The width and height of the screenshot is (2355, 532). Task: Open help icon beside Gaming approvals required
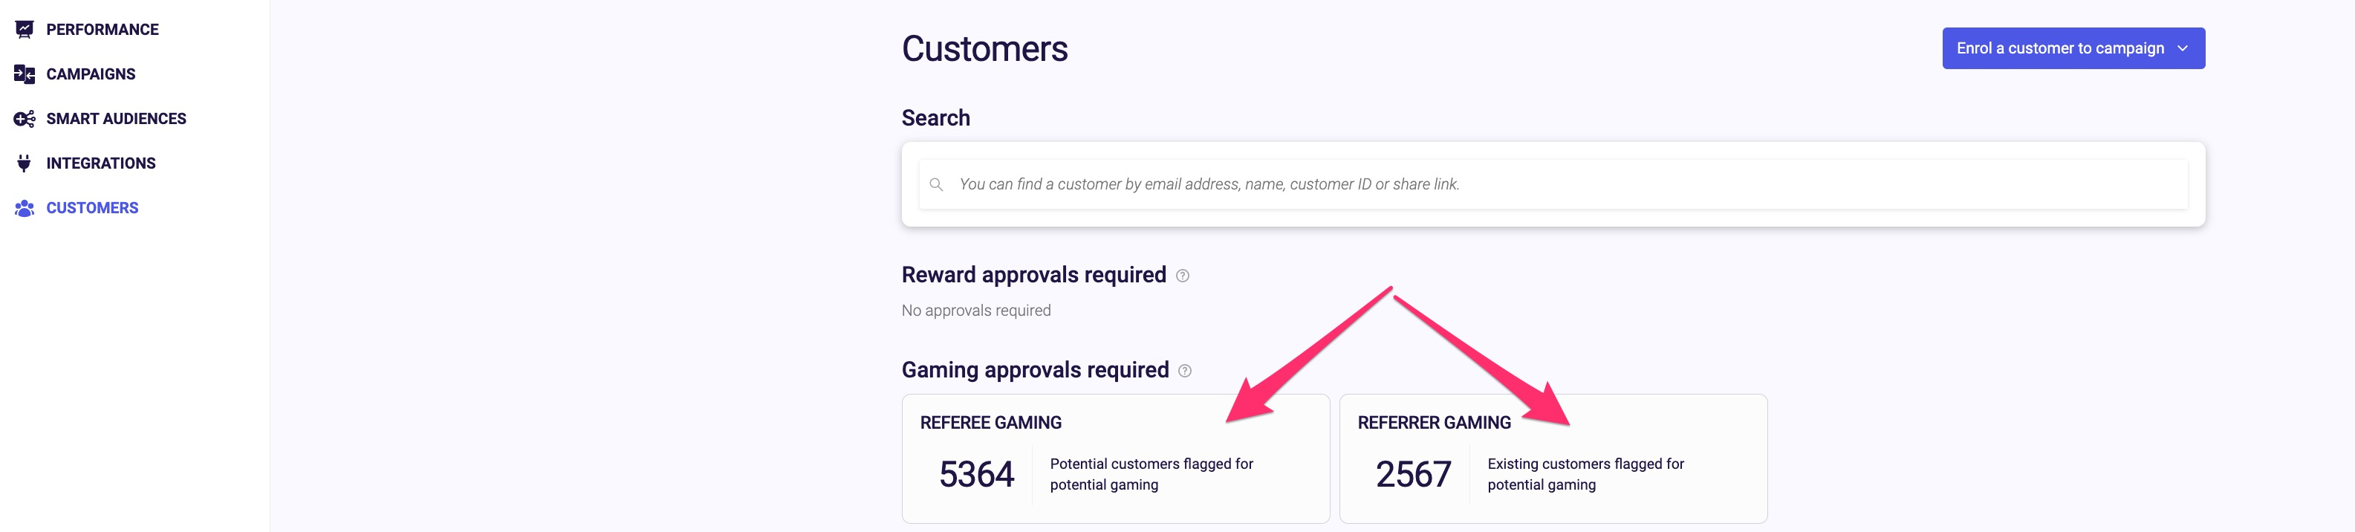coord(1185,371)
